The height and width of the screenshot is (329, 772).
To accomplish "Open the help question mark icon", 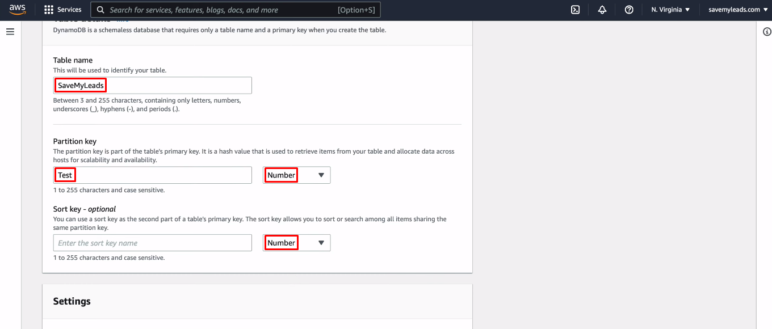I will (x=629, y=10).
